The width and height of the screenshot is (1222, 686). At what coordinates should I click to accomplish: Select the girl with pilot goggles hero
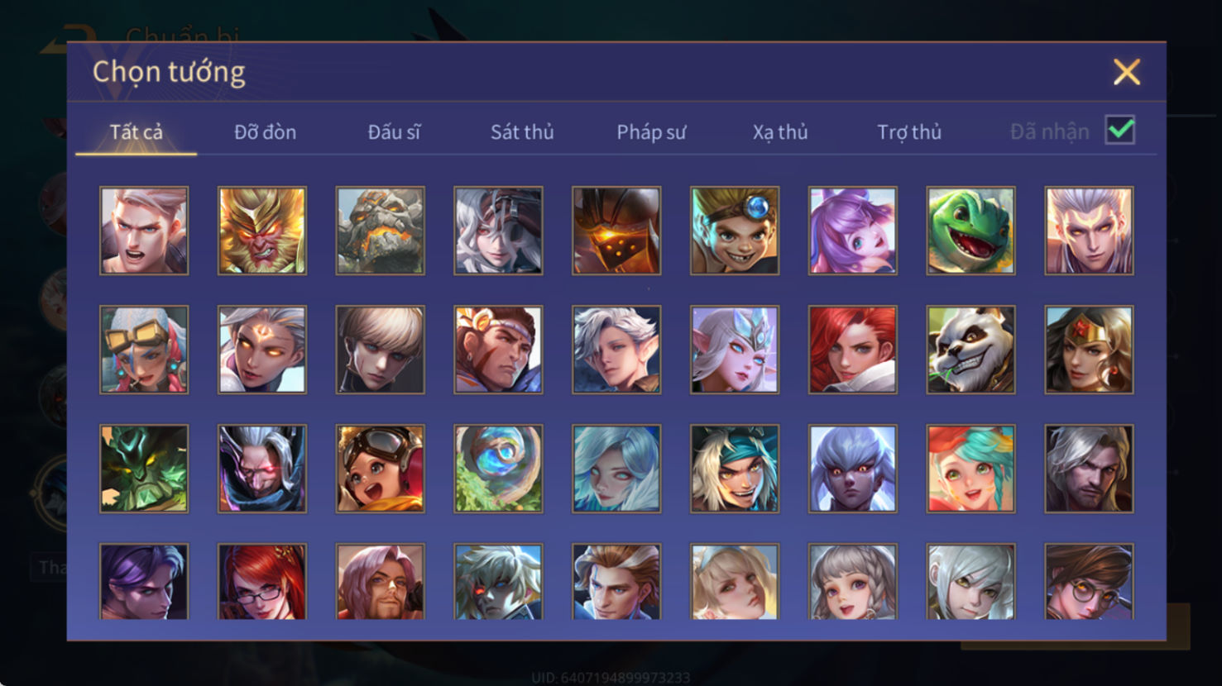(380, 469)
